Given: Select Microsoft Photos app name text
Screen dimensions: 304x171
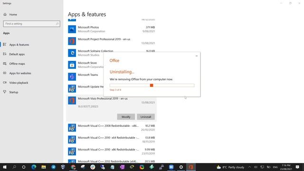Looking at the screenshot, I should point(88,28).
